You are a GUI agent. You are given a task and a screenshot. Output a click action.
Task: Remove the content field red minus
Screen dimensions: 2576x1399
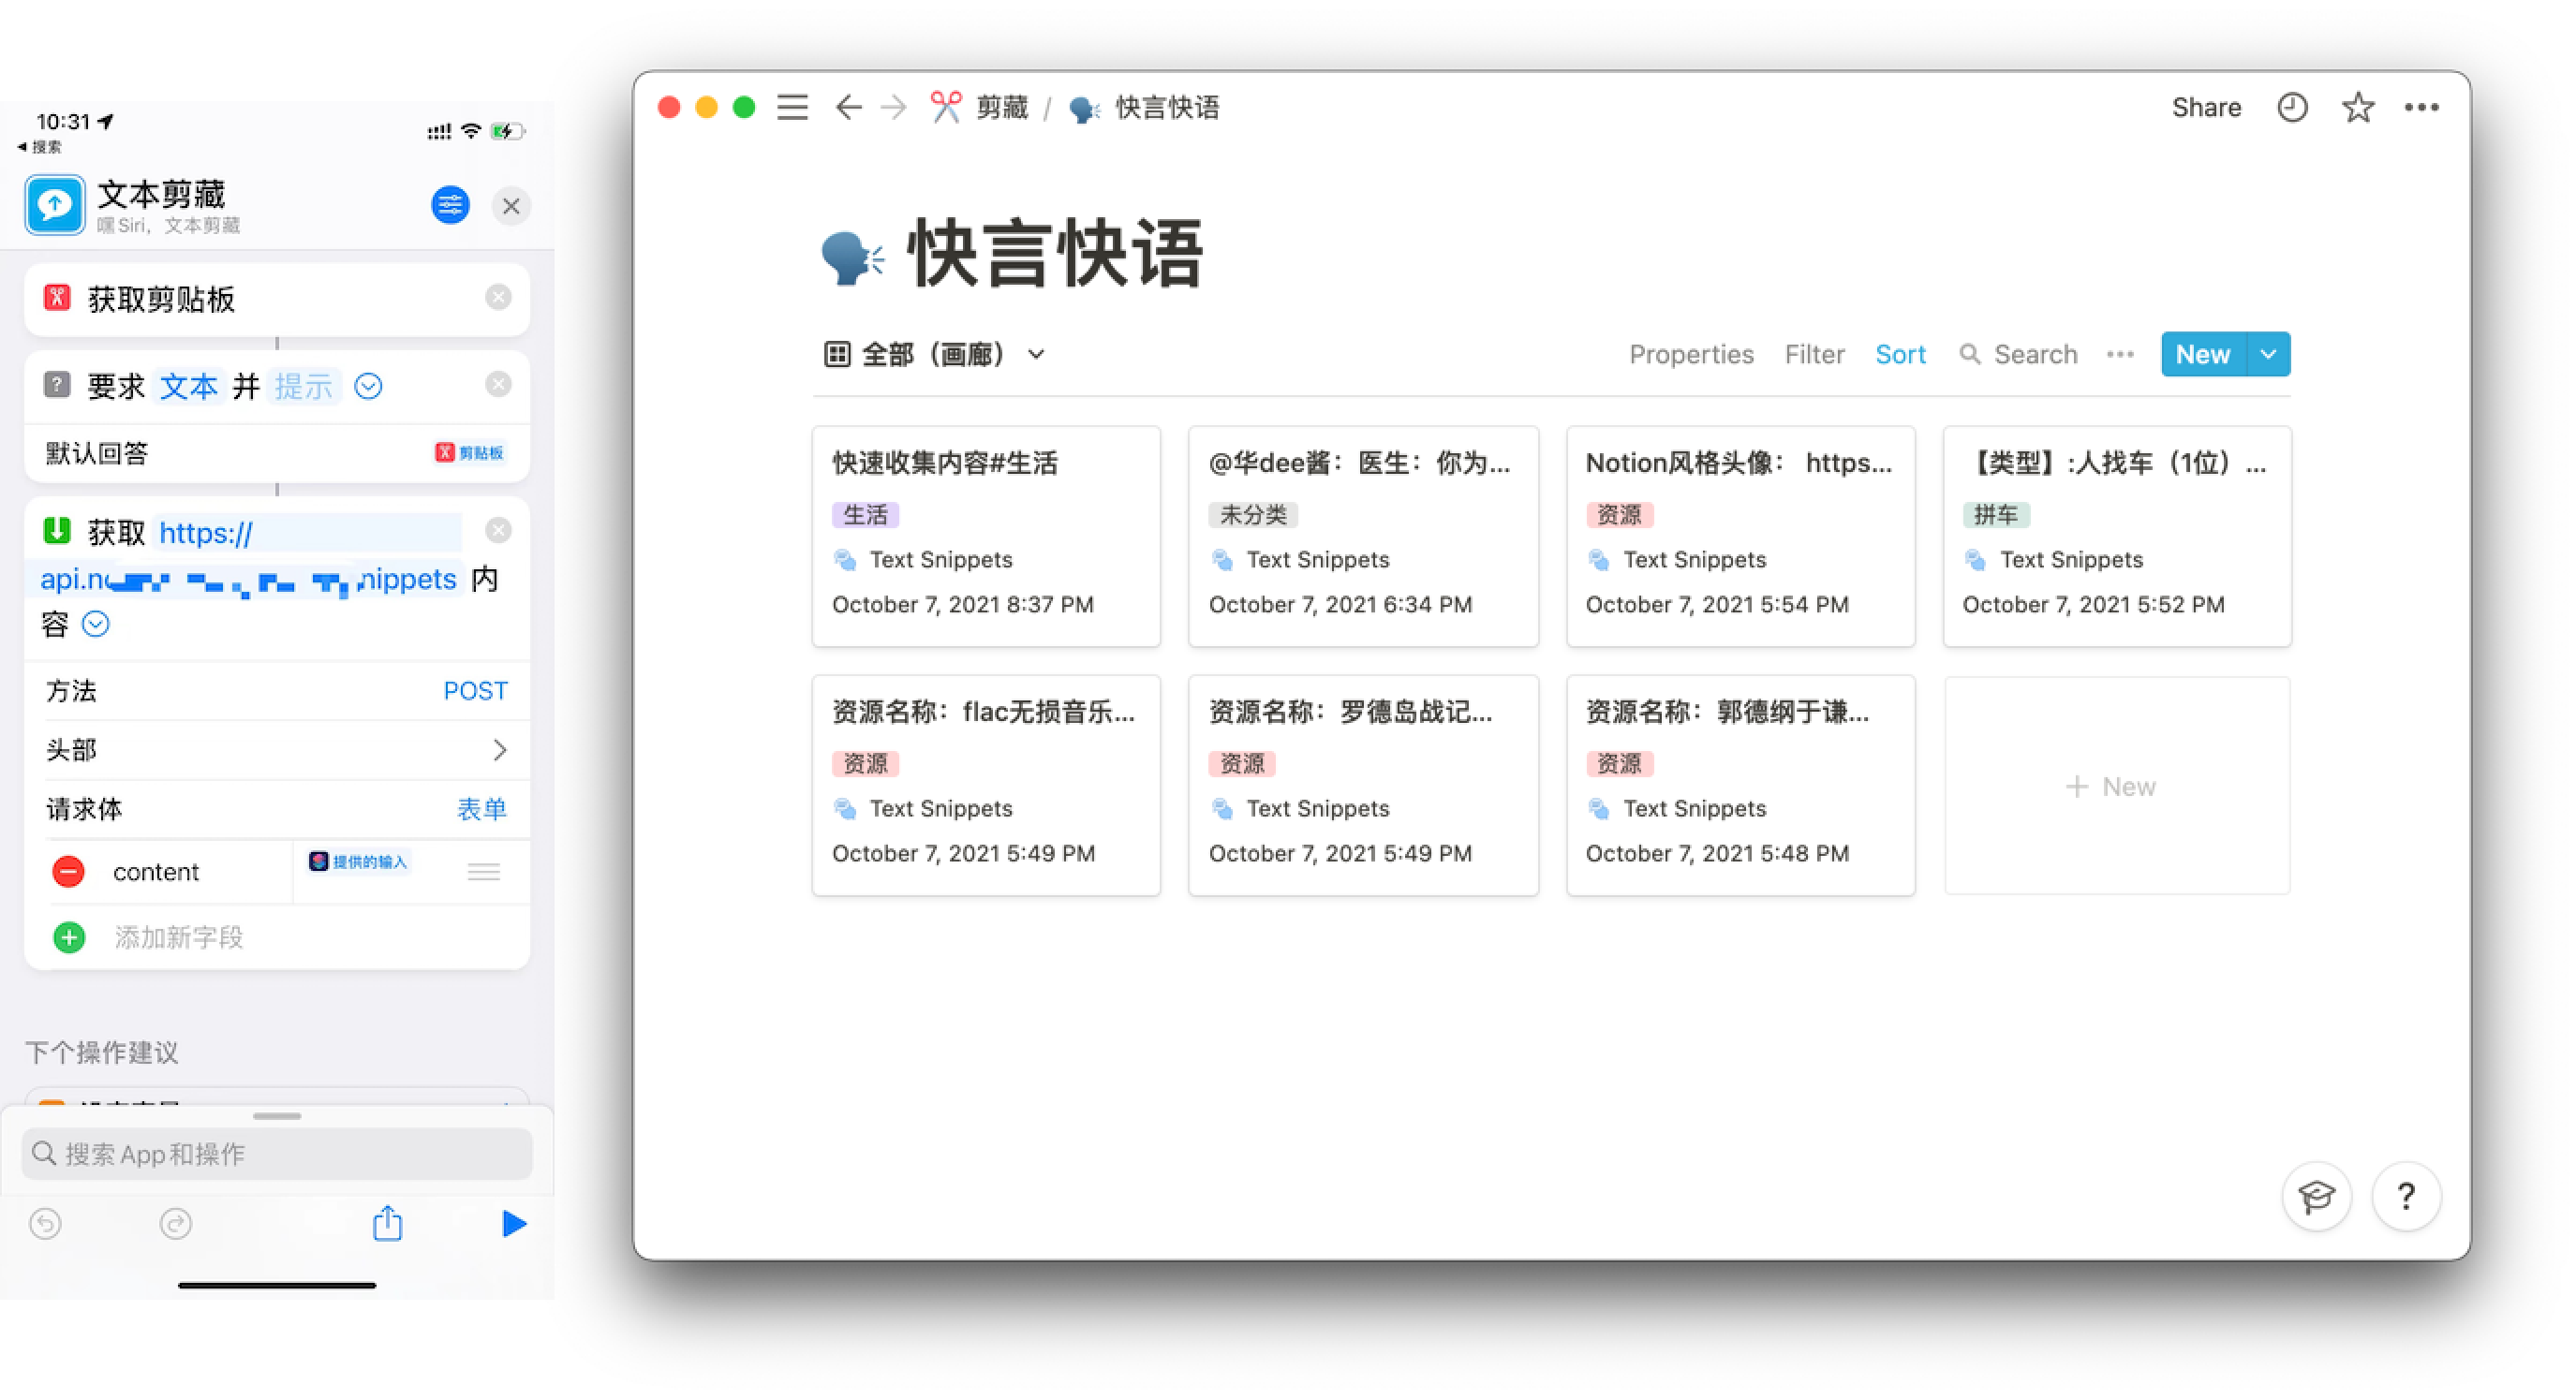click(x=68, y=872)
